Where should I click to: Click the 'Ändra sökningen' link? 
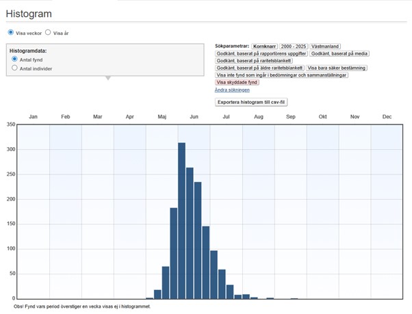232,90
